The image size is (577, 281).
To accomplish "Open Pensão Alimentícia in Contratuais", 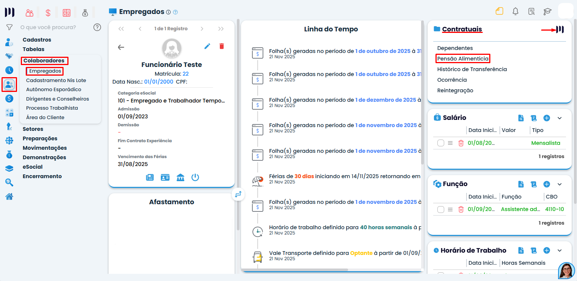I will coord(463,59).
